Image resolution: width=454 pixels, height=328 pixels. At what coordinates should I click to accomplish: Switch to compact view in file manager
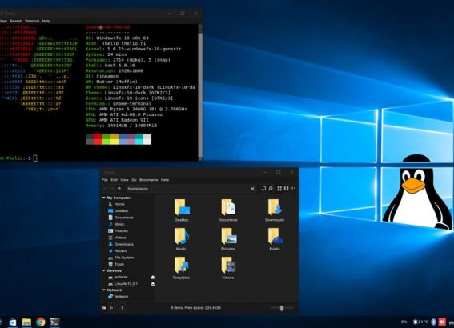294,189
